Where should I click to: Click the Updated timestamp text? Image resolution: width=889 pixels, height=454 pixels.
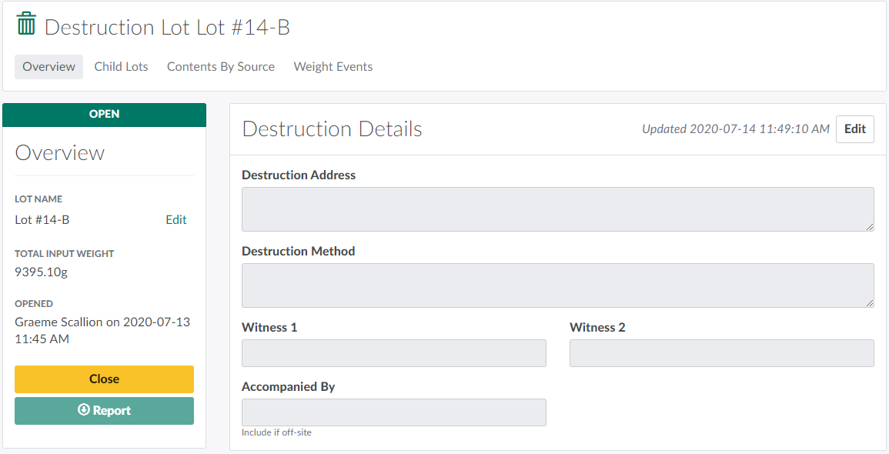click(x=736, y=129)
